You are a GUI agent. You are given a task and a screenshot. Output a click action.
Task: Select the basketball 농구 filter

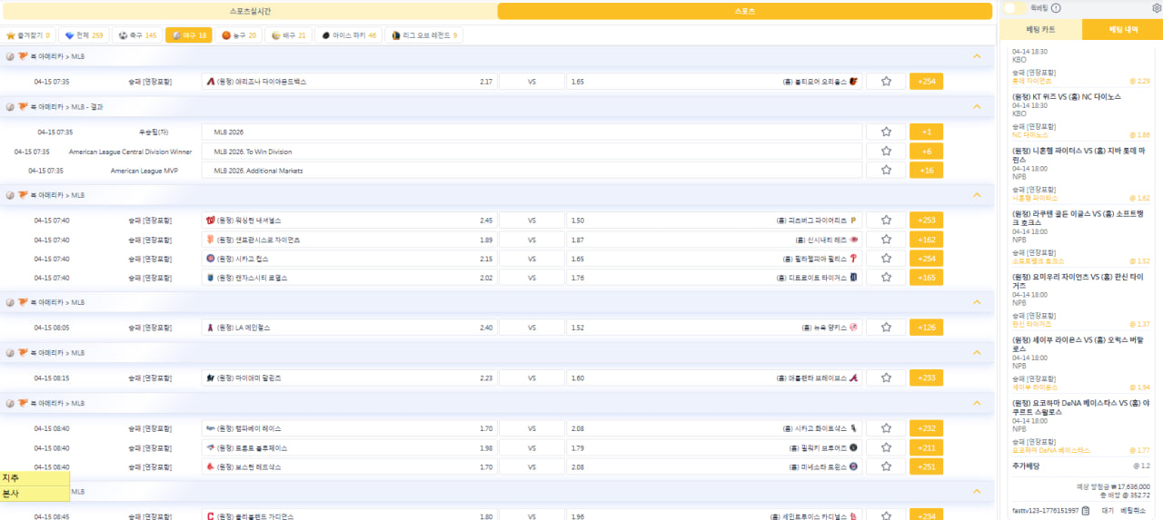[239, 35]
